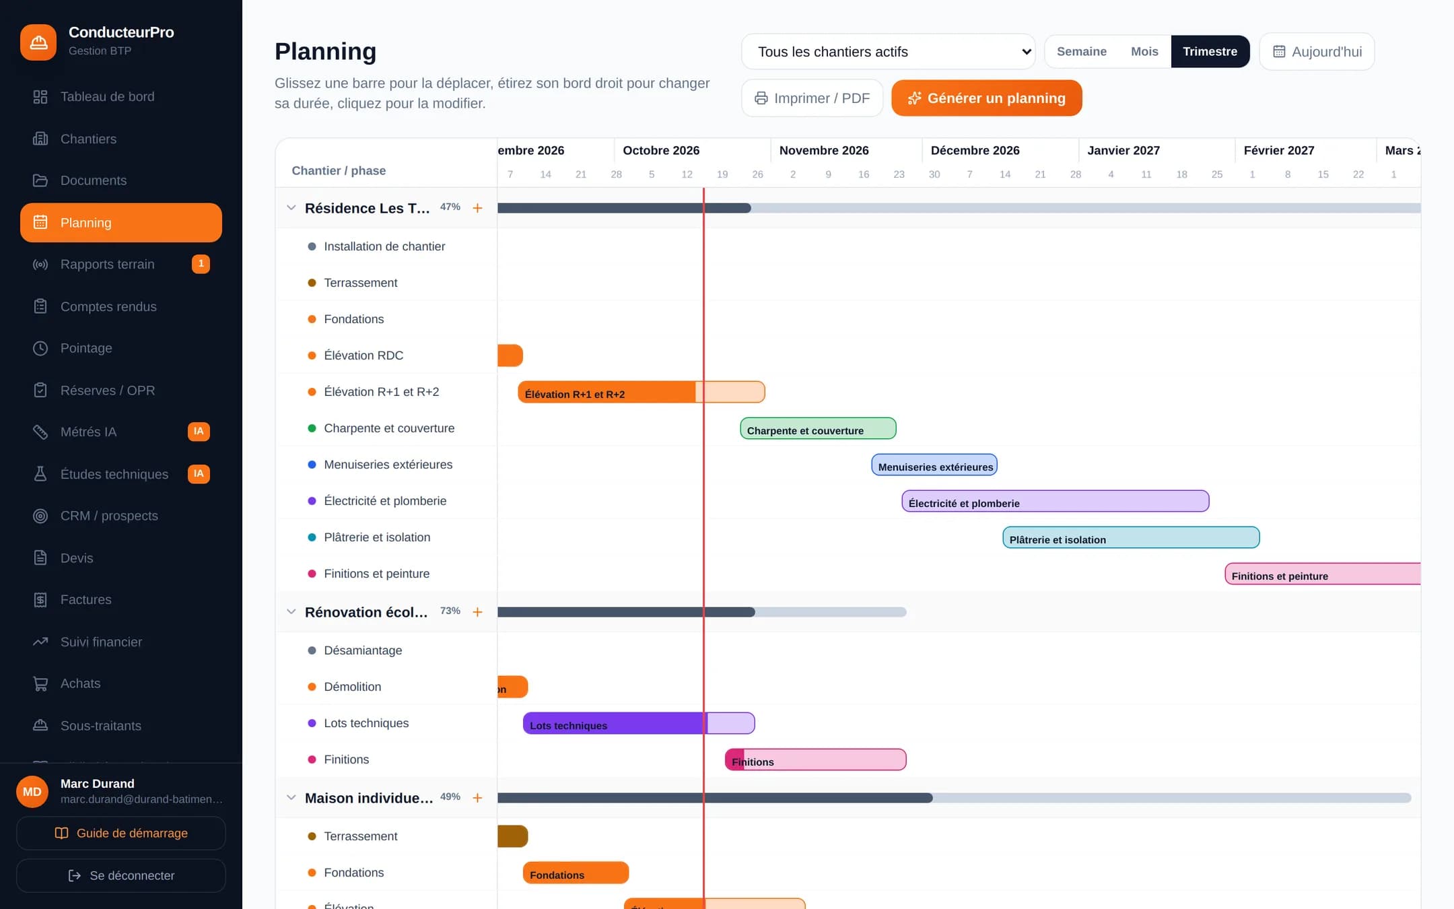This screenshot has height=909, width=1454.
Task: Select the Désamiantage phase row
Action: tap(386, 650)
